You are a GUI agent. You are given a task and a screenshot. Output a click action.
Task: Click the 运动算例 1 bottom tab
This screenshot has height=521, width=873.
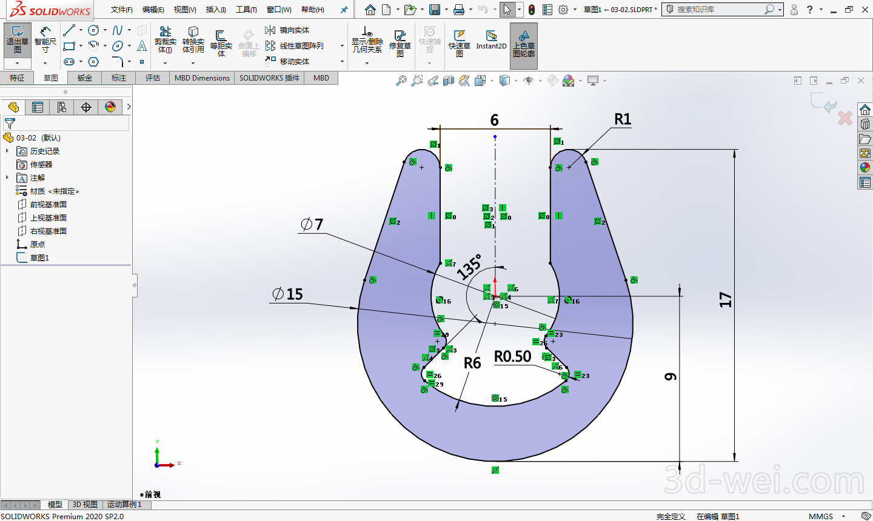(x=124, y=505)
